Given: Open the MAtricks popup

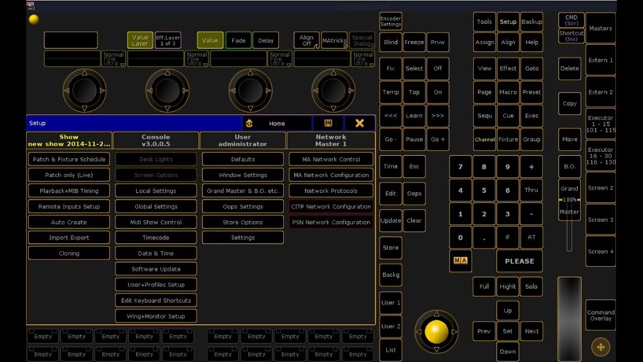Looking at the screenshot, I should (334, 40).
